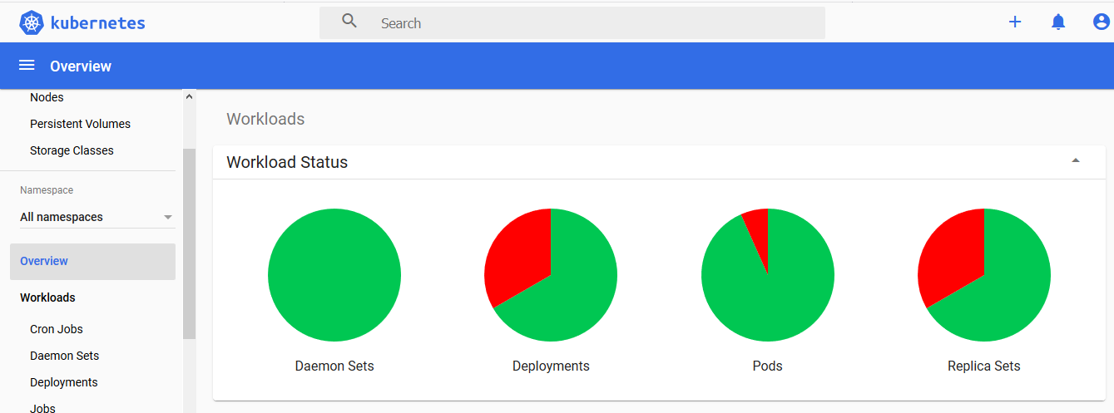Select the Overview sidebar item

click(x=44, y=261)
